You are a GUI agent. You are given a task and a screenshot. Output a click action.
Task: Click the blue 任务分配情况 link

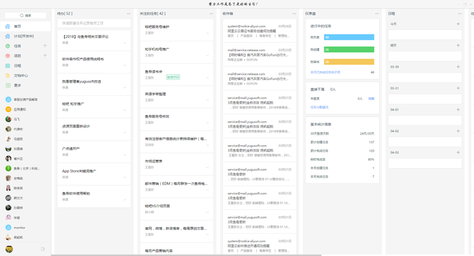(x=319, y=108)
